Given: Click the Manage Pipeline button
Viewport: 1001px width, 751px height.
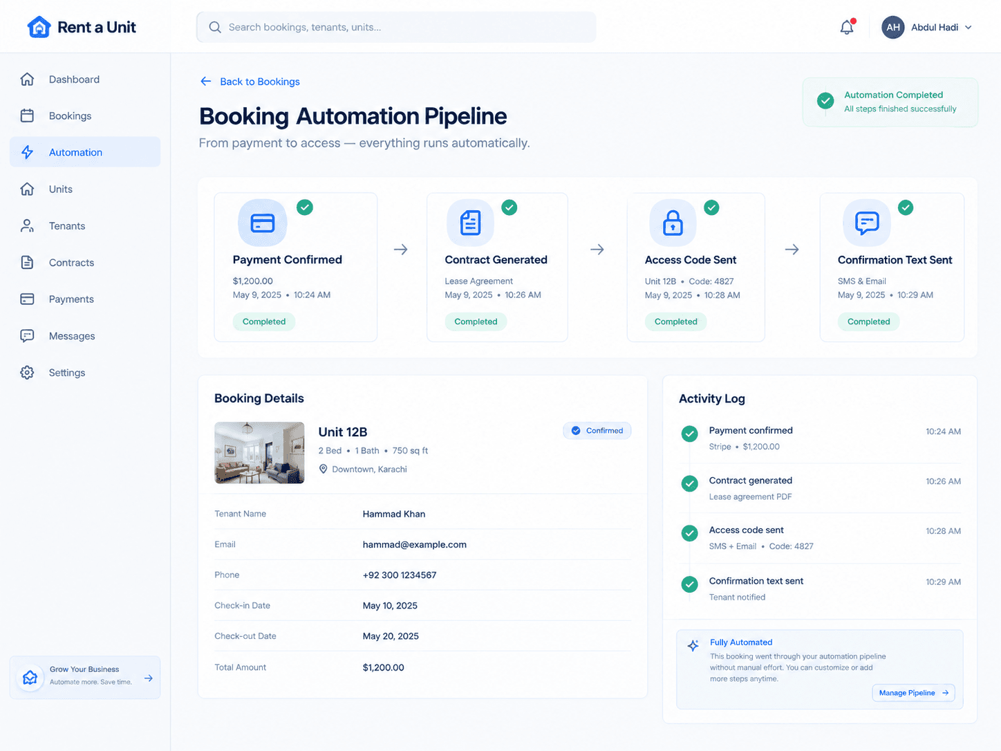Looking at the screenshot, I should click(913, 693).
